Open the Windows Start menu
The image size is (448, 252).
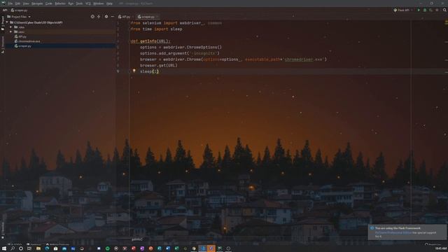point(4,248)
